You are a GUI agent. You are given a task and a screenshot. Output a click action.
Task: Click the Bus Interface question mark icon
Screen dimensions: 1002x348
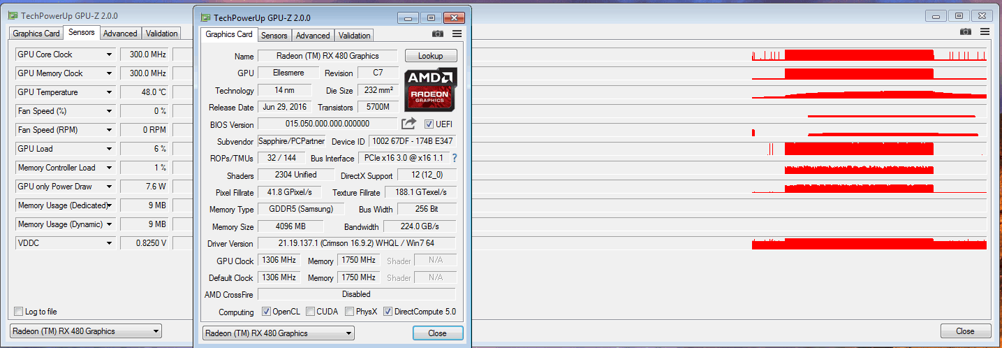pyautogui.click(x=455, y=158)
